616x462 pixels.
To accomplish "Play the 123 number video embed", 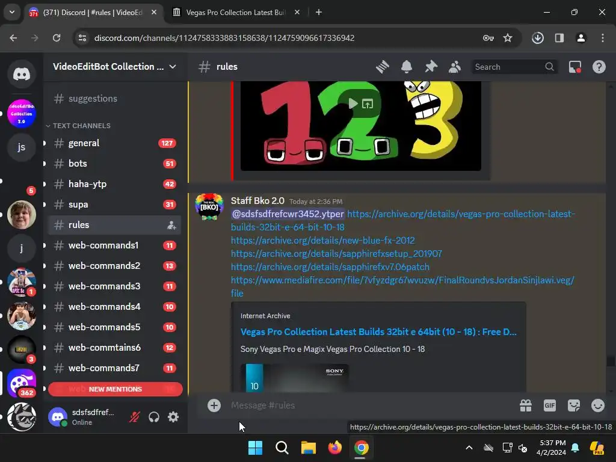I will click(353, 103).
